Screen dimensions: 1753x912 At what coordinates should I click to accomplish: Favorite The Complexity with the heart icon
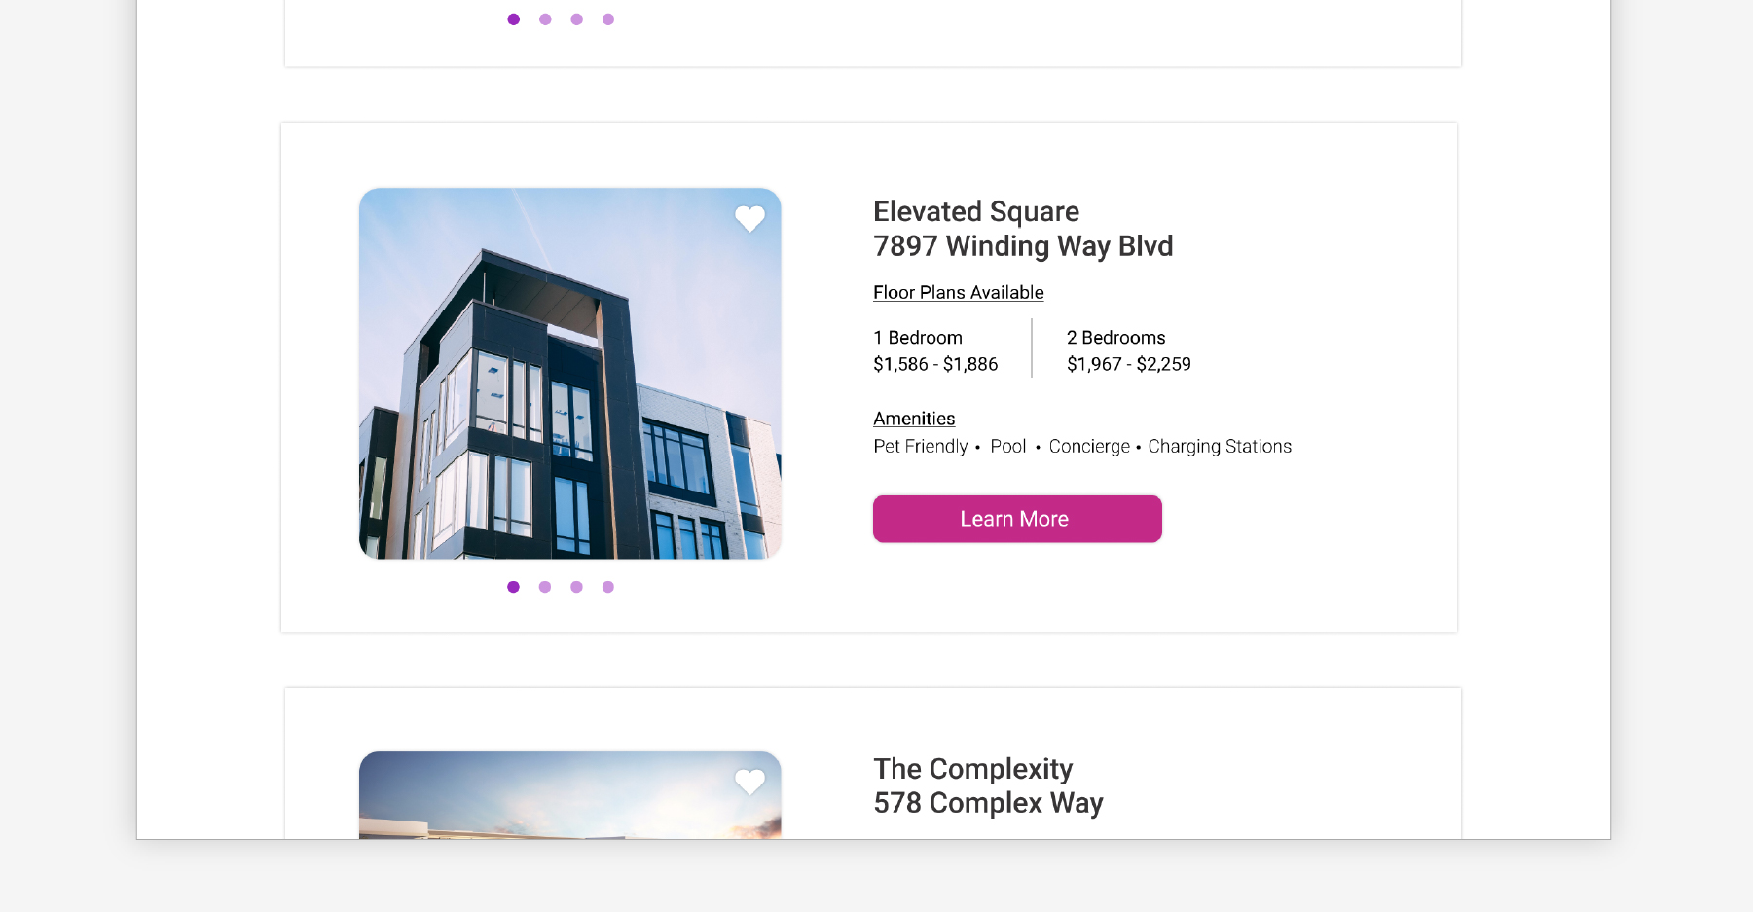(x=749, y=782)
